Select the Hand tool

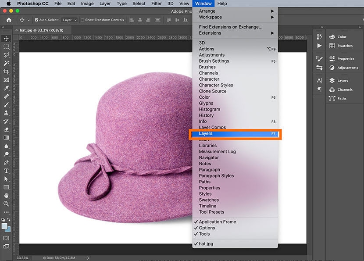(6, 196)
